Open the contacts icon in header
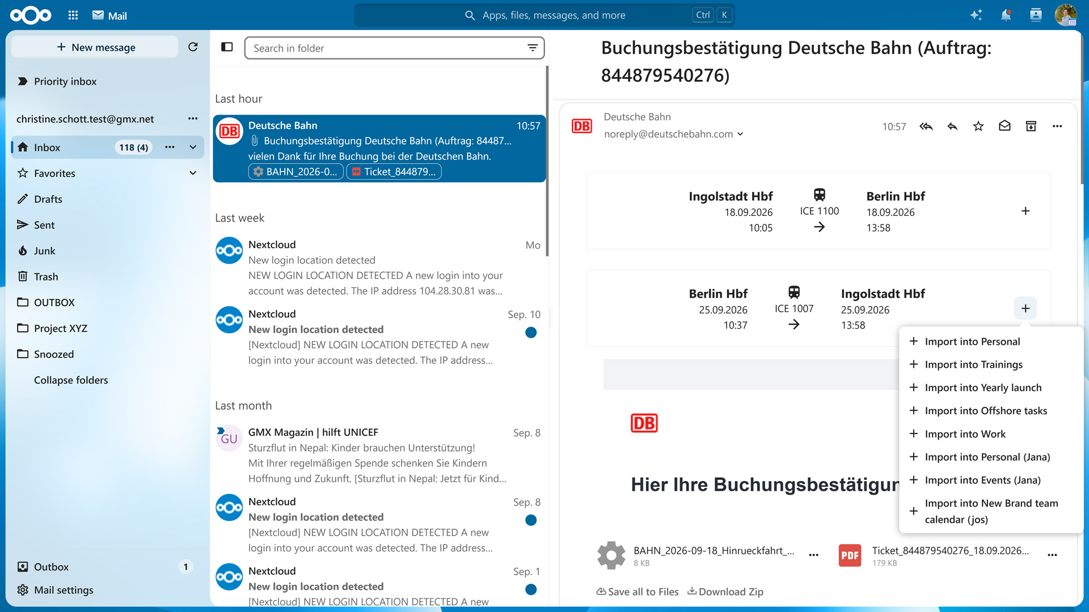This screenshot has width=1089, height=612. (x=1036, y=15)
